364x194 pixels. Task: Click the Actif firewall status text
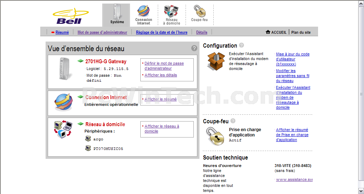[235, 140]
